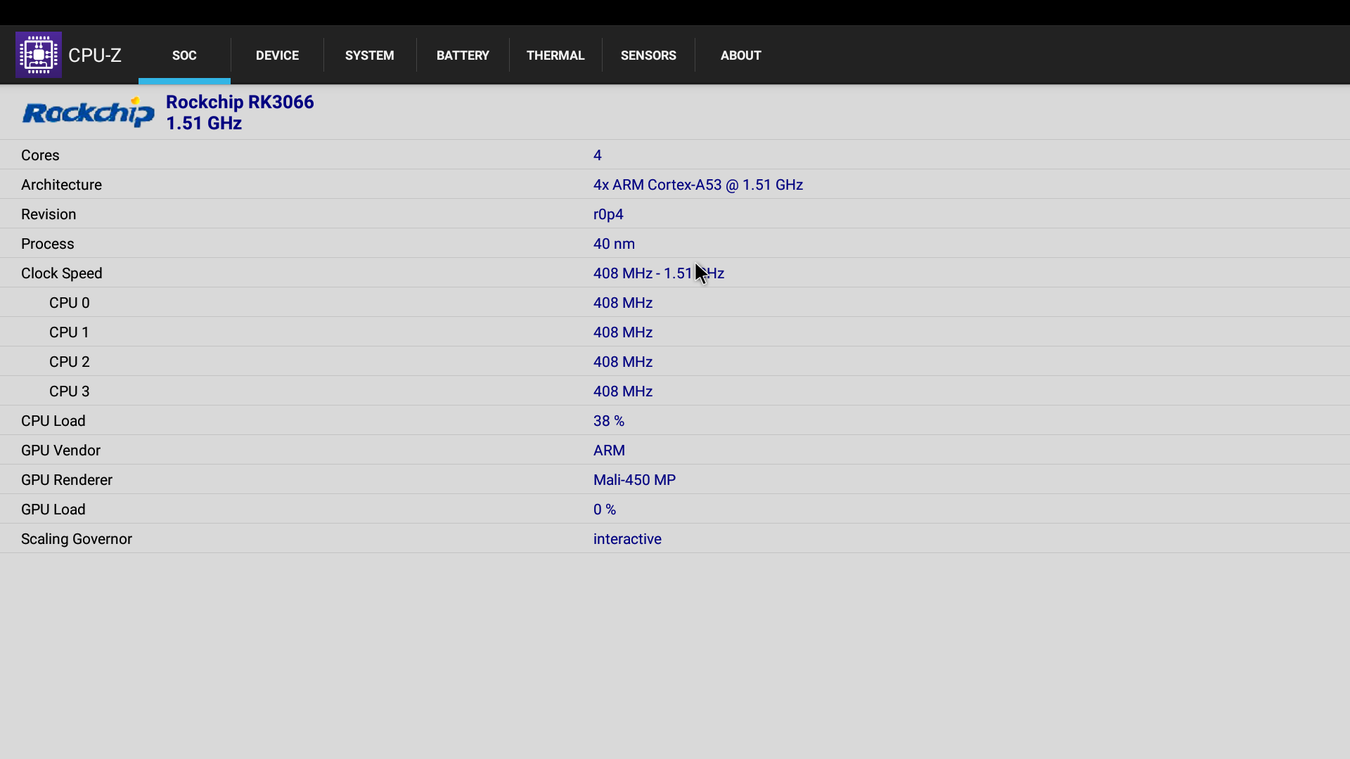Viewport: 1350px width, 759px height.
Task: Select the 408 MHz - 1.51 GHz range value
Action: tap(659, 273)
